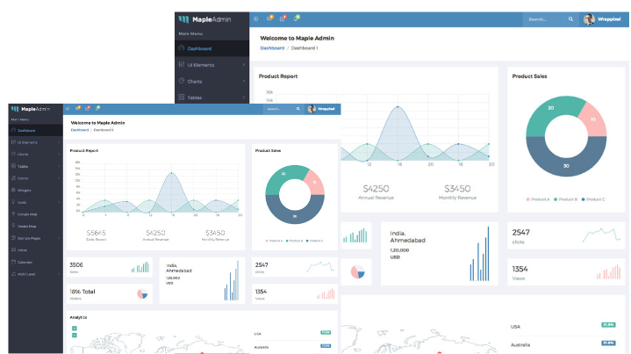Image resolution: width=631 pixels, height=354 pixels.
Task: Toggle Product B legend in back window Product Sales
Action: (x=563, y=199)
